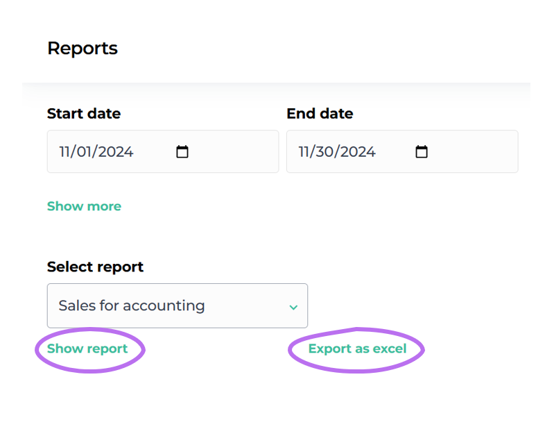
Task: Expand filters with Show more
Action: click(84, 206)
